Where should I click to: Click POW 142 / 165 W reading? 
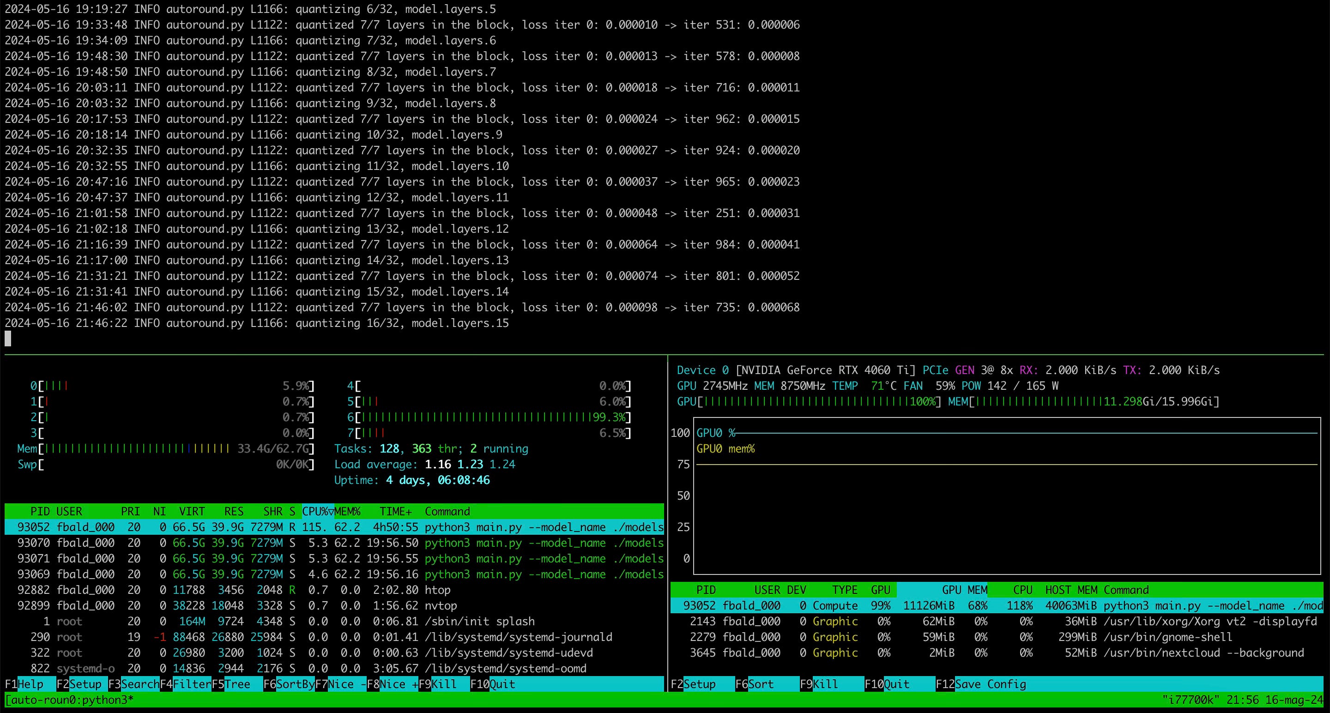(1010, 386)
